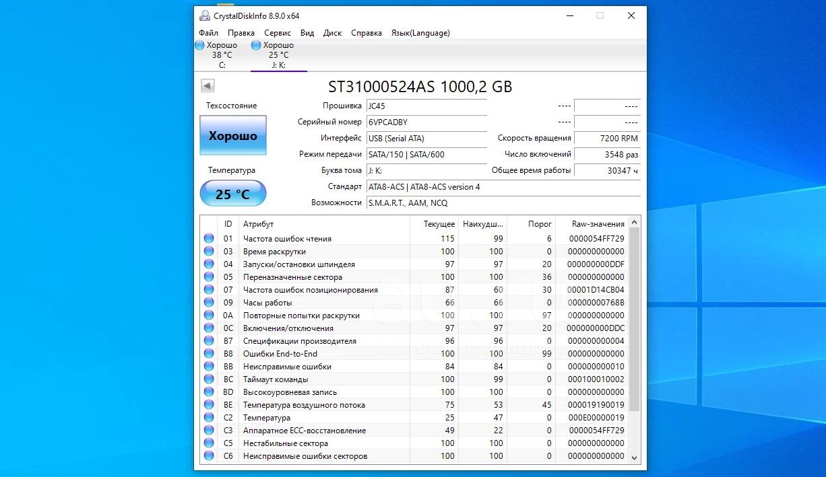Click status orb for Включения/отключения row
Viewport: 826px width, 477px height.
(209, 328)
